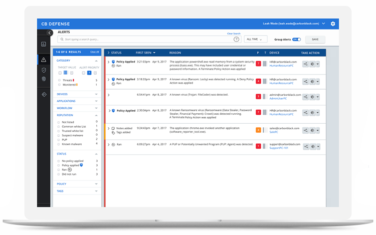
Task: Toggle Group Alerts switch
Action: coord(297,39)
